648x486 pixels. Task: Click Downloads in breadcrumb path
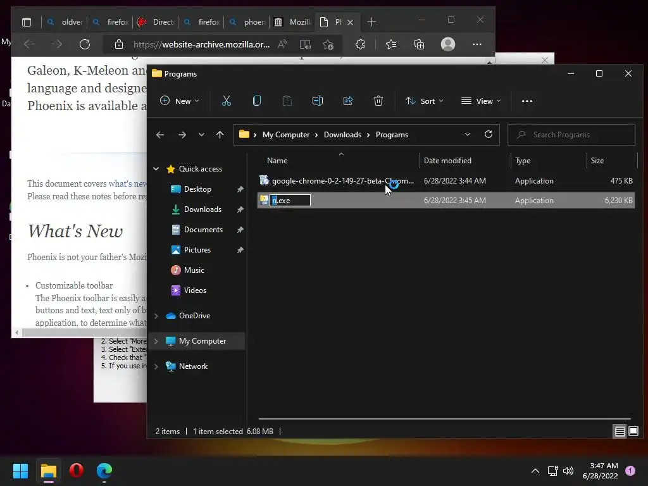342,135
